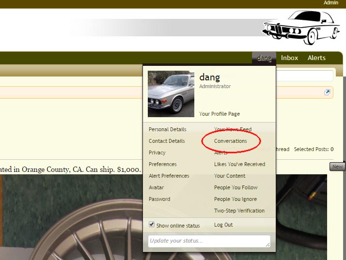Click the BMW coupe site logo
This screenshot has width=346, height=260.
[x=301, y=27]
